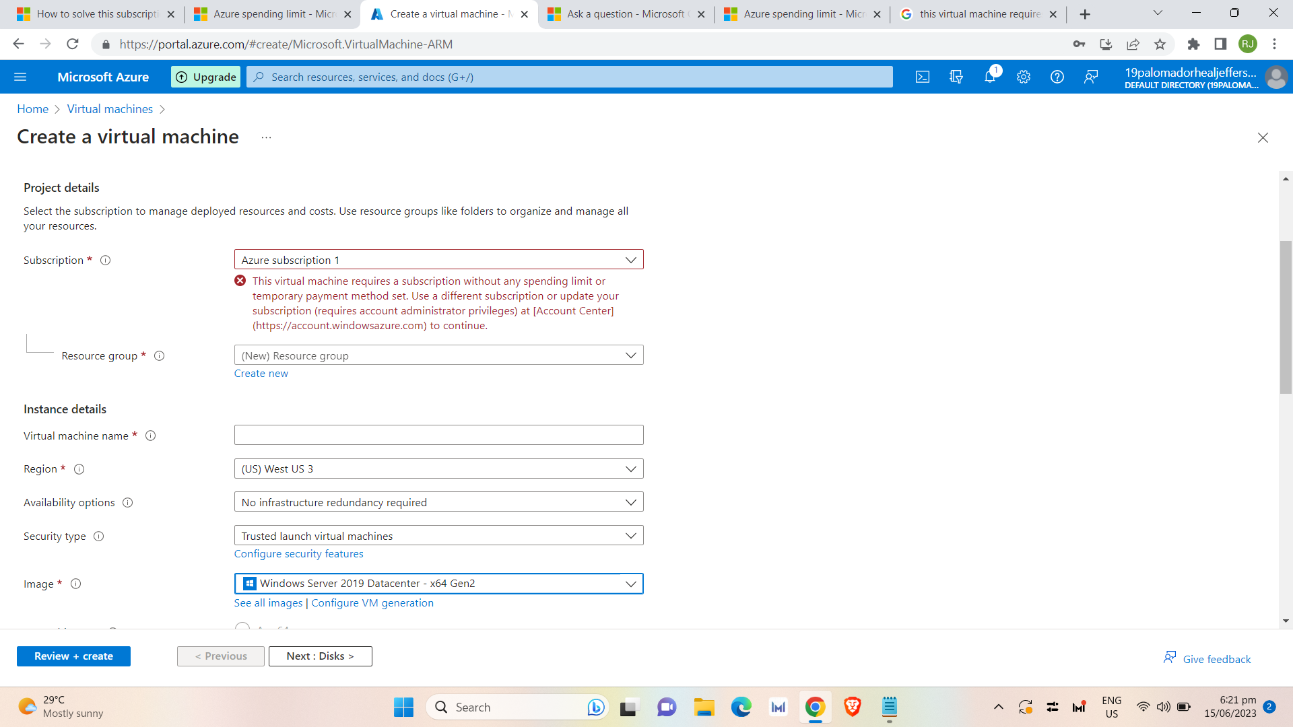This screenshot has height=727, width=1293.
Task: Click the page vertical scrollbar thumb
Action: point(1286,317)
